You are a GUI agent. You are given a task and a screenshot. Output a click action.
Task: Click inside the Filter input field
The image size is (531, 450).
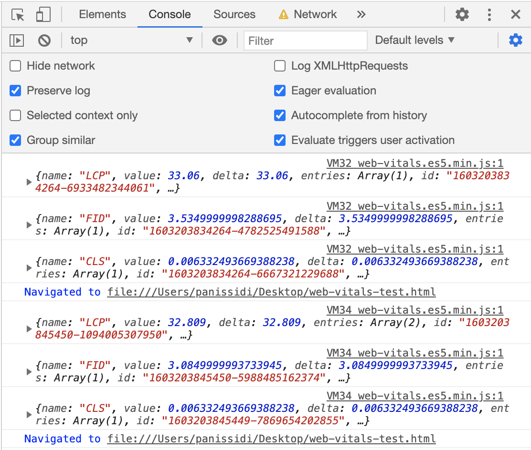point(305,40)
